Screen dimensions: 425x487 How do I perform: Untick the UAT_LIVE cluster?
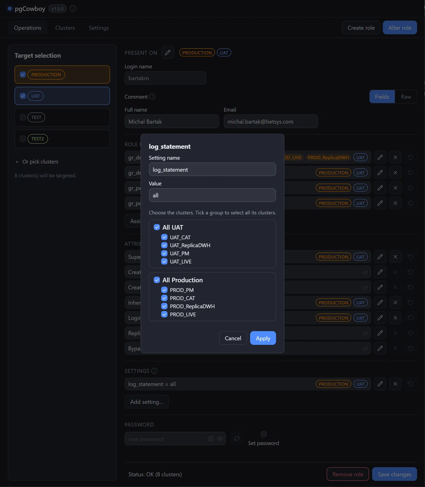[x=164, y=262]
